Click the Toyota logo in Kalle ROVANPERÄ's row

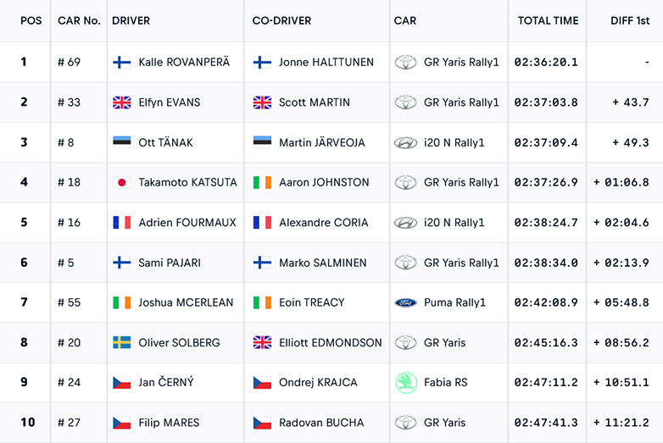click(x=406, y=63)
